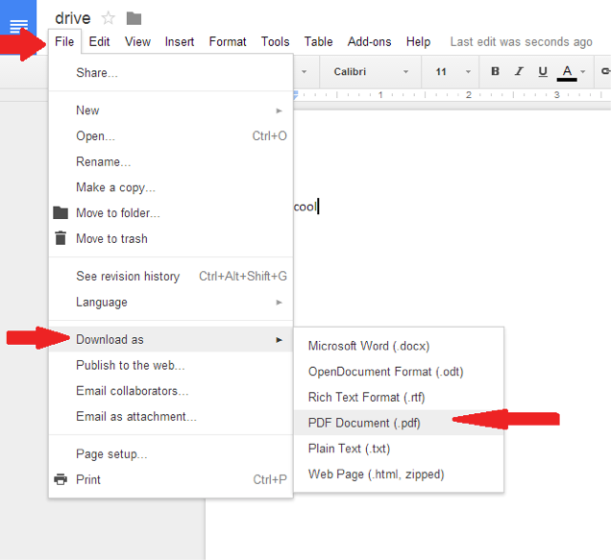Download as Web Page (.html, zipped)

399,475
